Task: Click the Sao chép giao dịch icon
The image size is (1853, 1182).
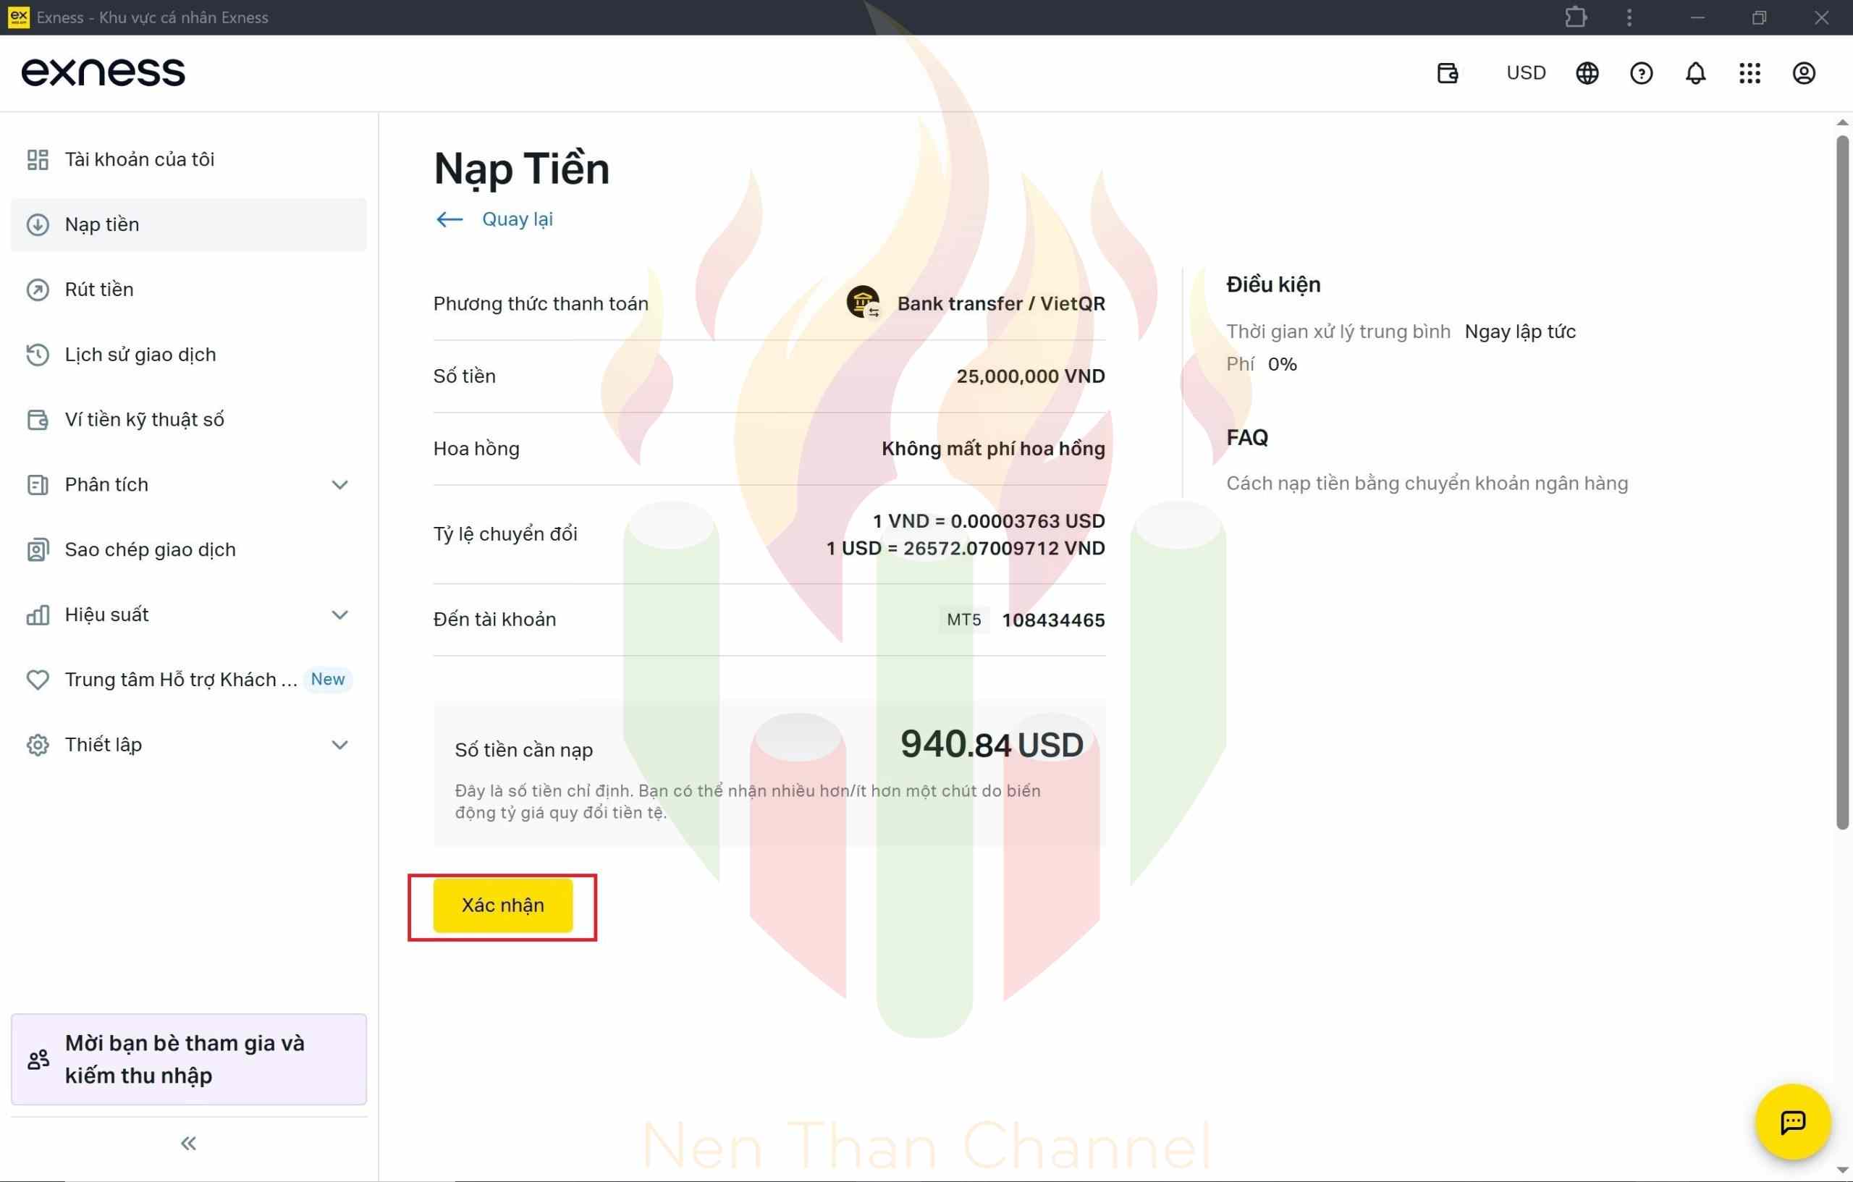Action: [x=38, y=549]
